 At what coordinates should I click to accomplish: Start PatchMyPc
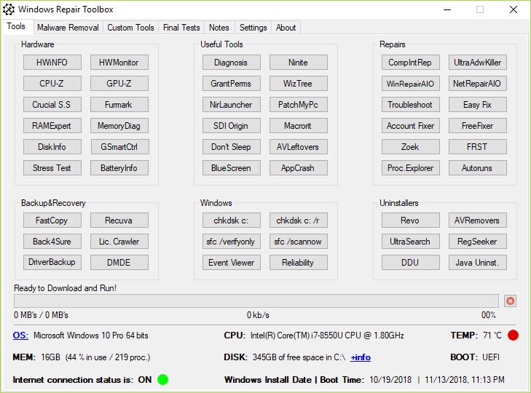[x=299, y=105]
